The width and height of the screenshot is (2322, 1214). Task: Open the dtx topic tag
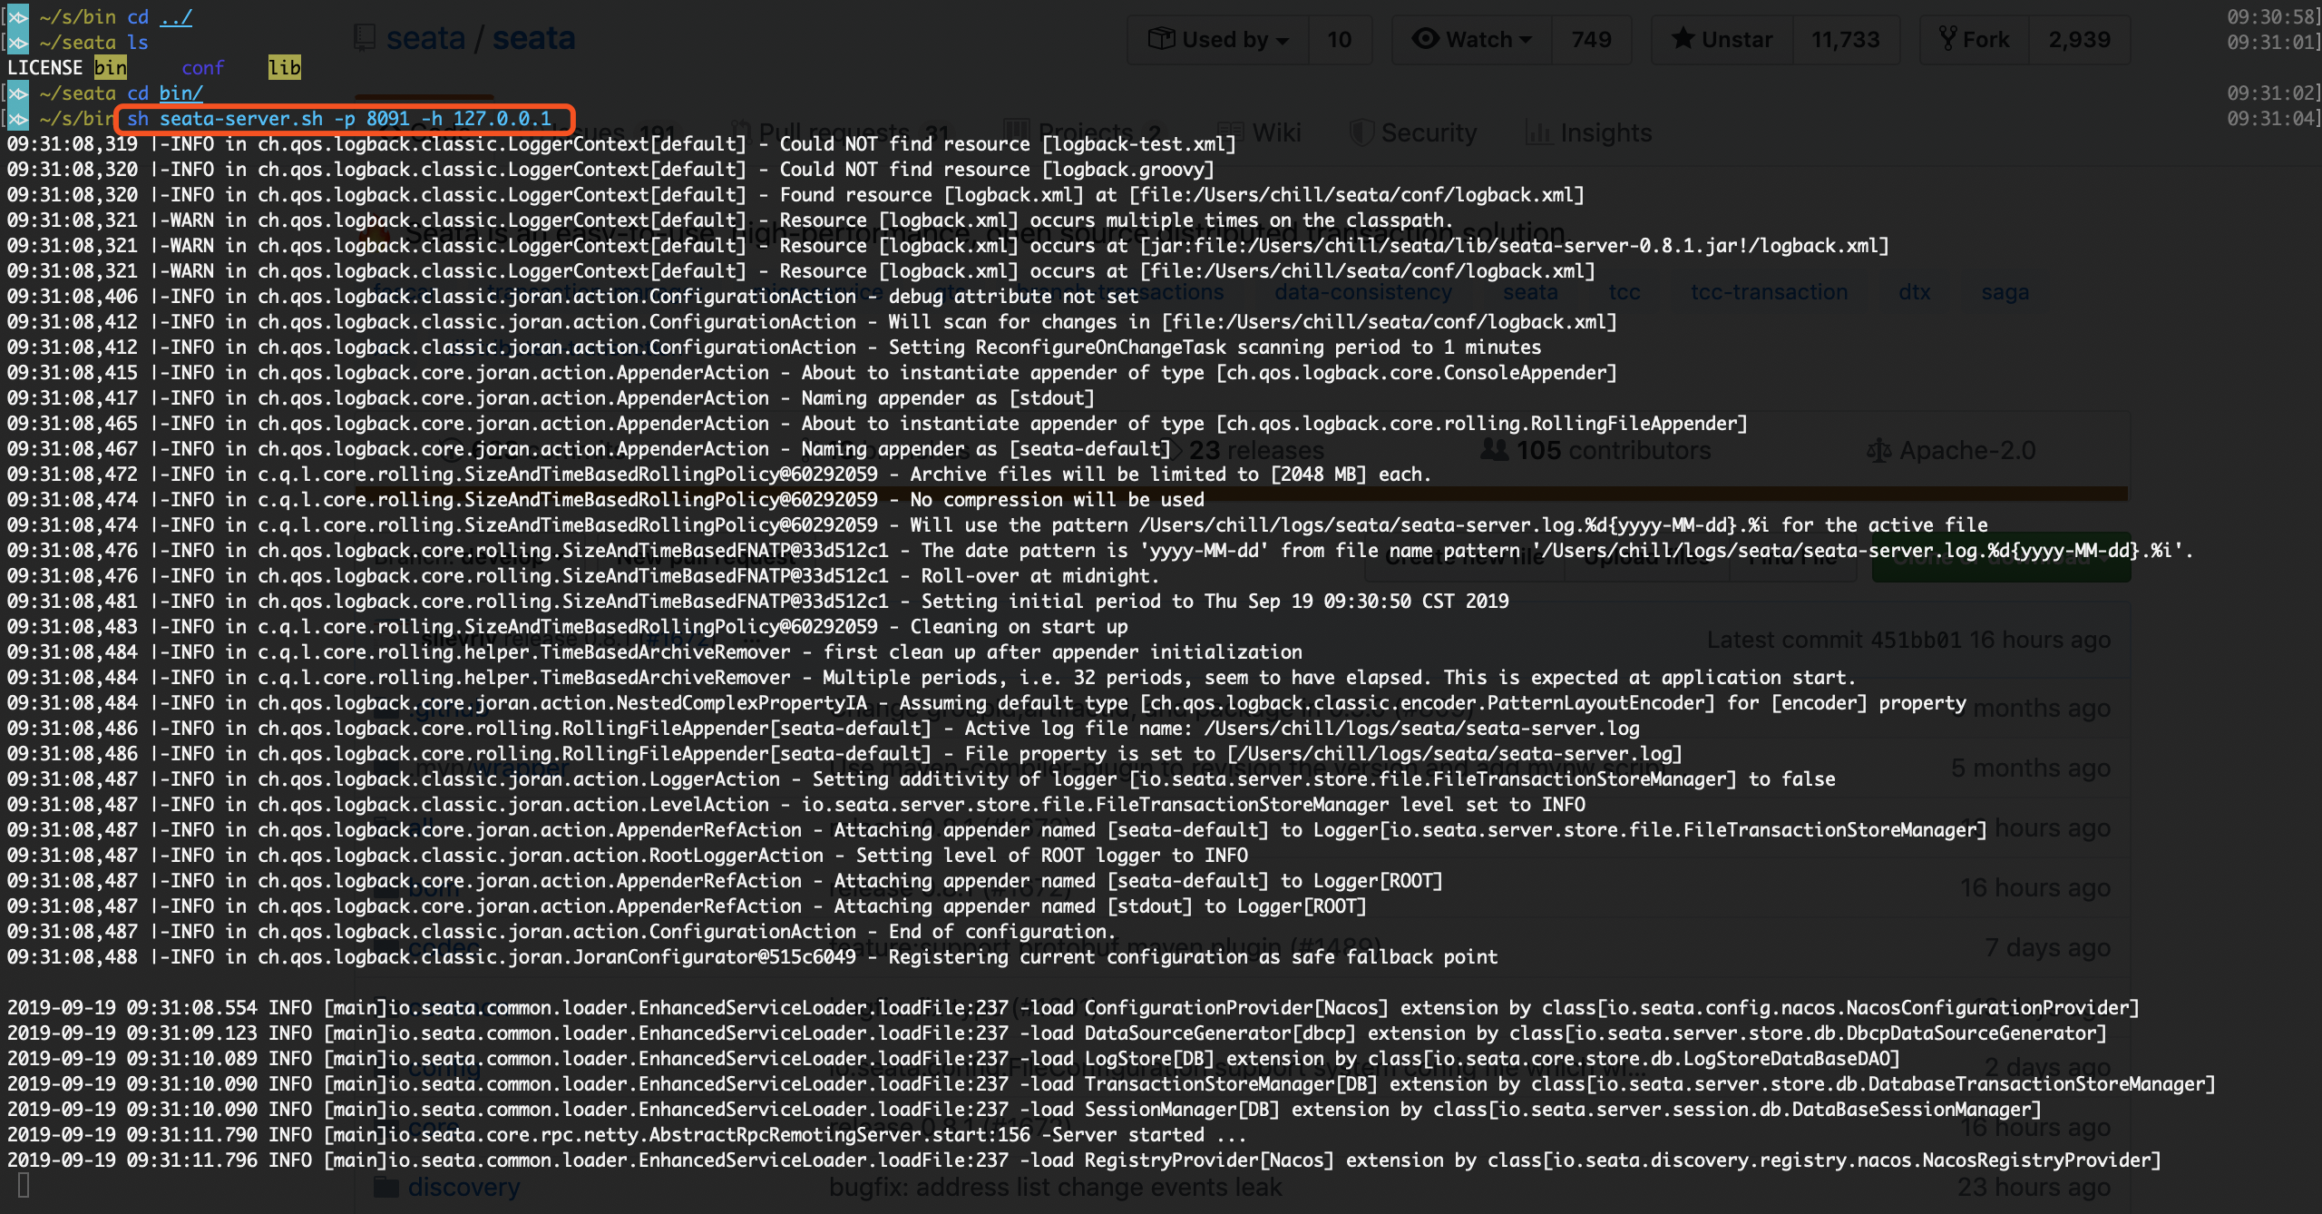pyautogui.click(x=1914, y=292)
